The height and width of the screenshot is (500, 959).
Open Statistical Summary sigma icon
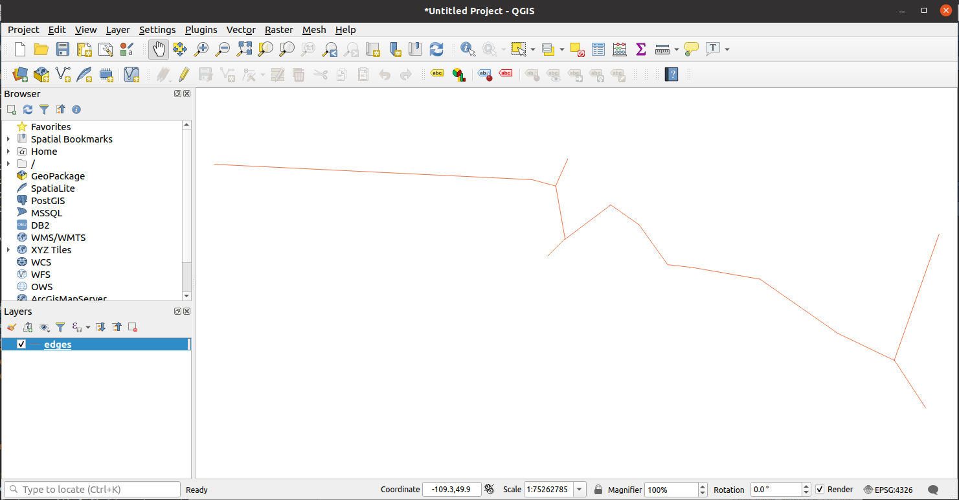pos(641,49)
